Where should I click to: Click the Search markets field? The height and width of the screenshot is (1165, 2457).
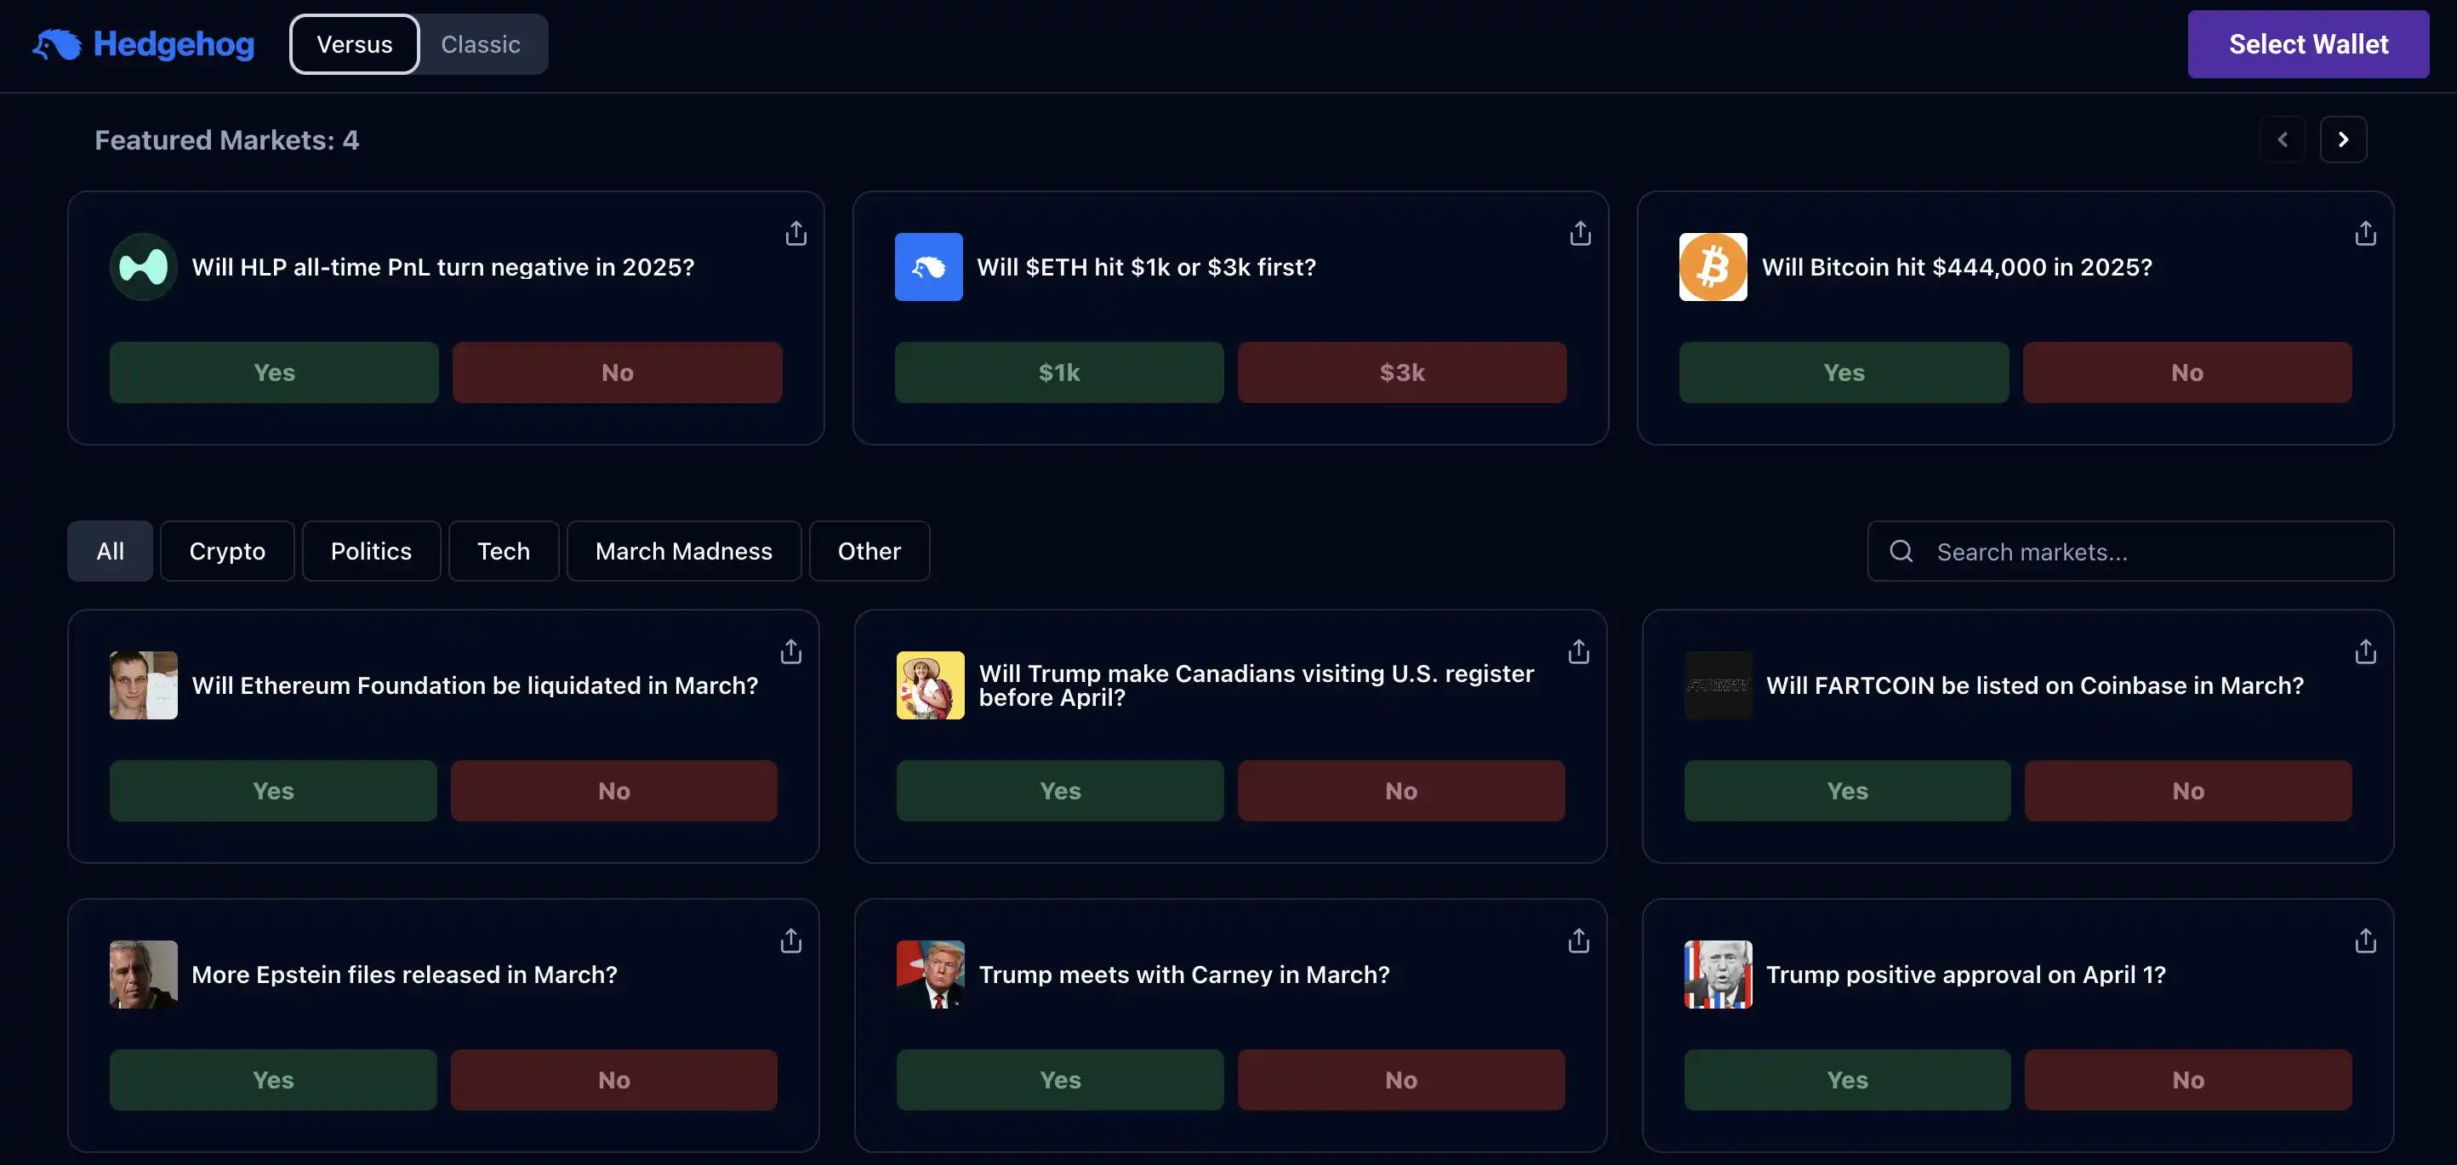coord(2131,551)
